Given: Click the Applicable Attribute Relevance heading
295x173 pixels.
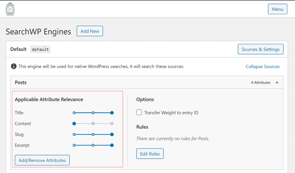Looking at the screenshot, I should (49, 99).
